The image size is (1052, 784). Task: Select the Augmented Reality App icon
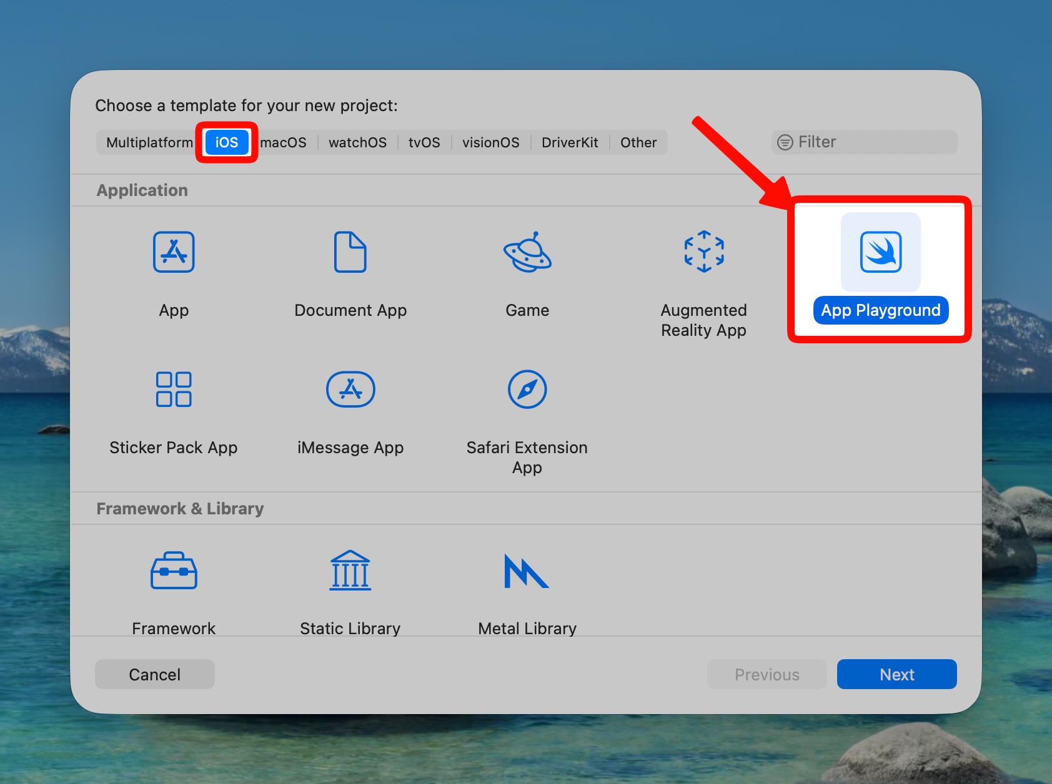704,252
